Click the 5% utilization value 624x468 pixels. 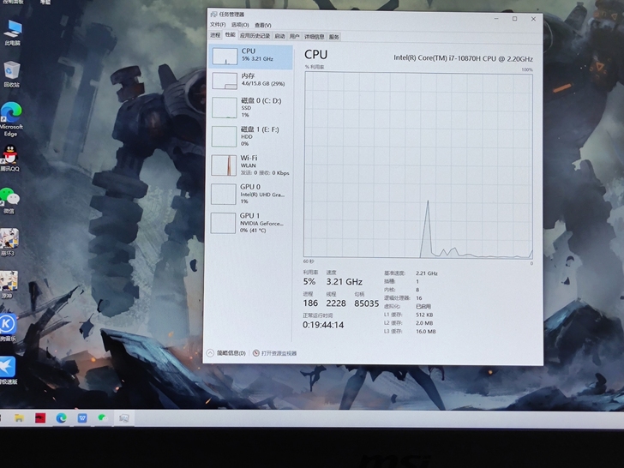coord(309,281)
